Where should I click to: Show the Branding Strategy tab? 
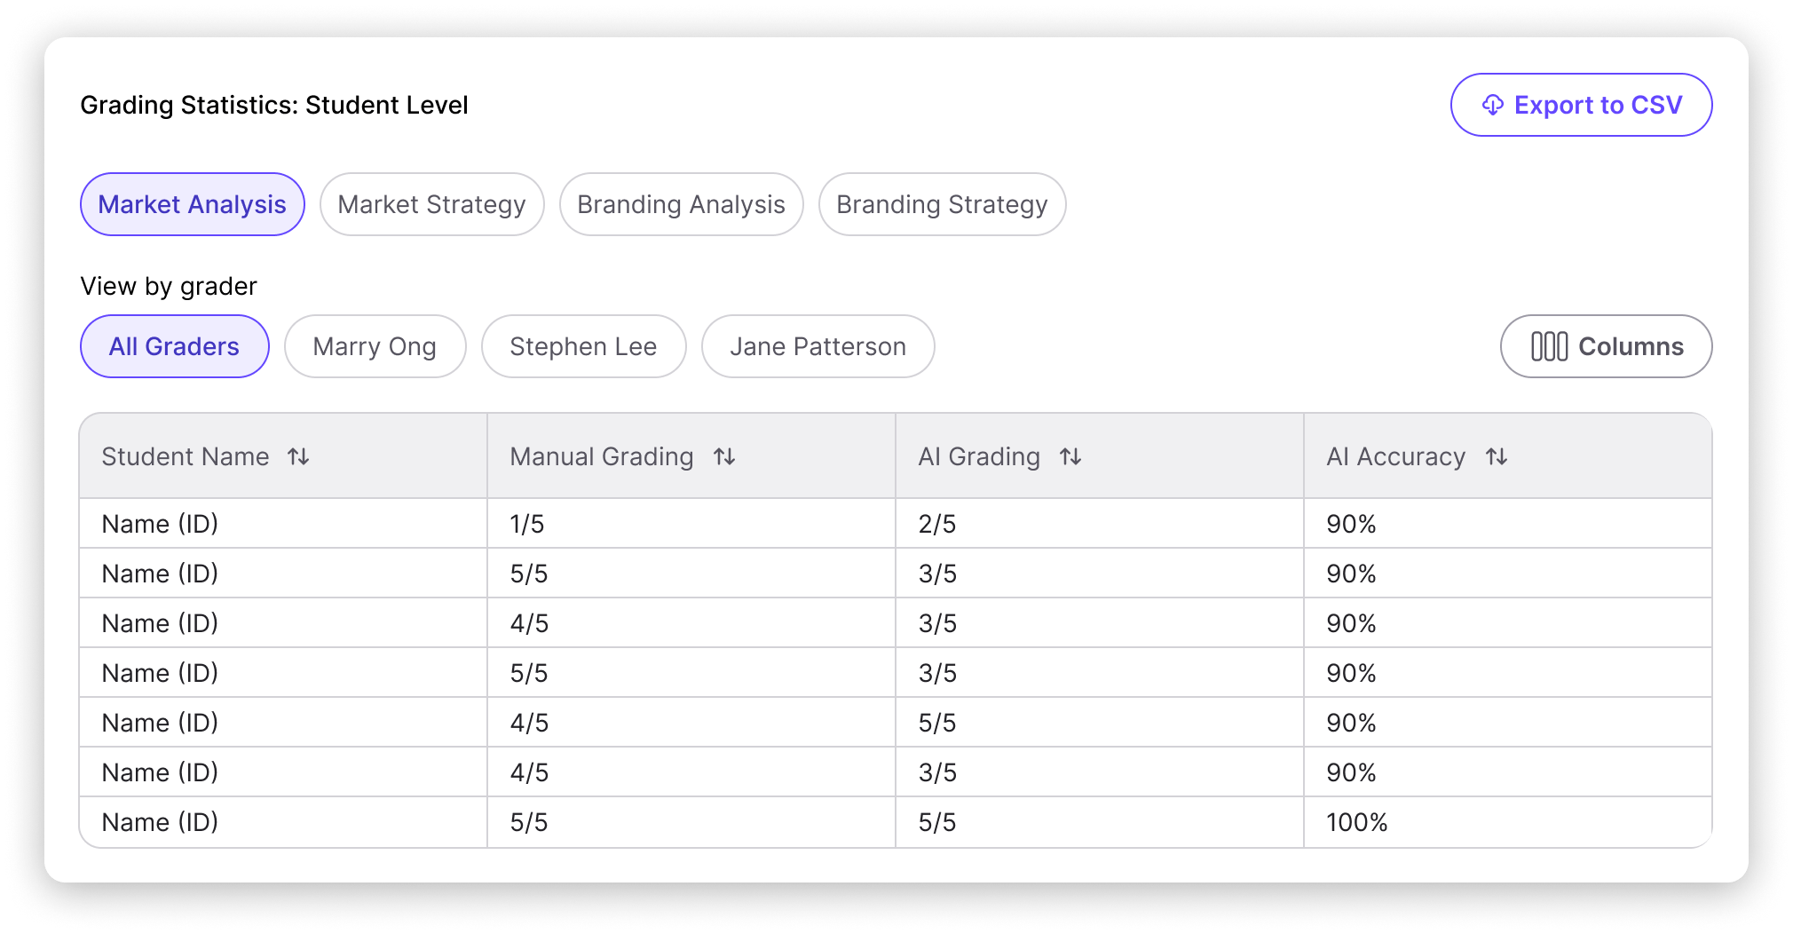coord(942,204)
